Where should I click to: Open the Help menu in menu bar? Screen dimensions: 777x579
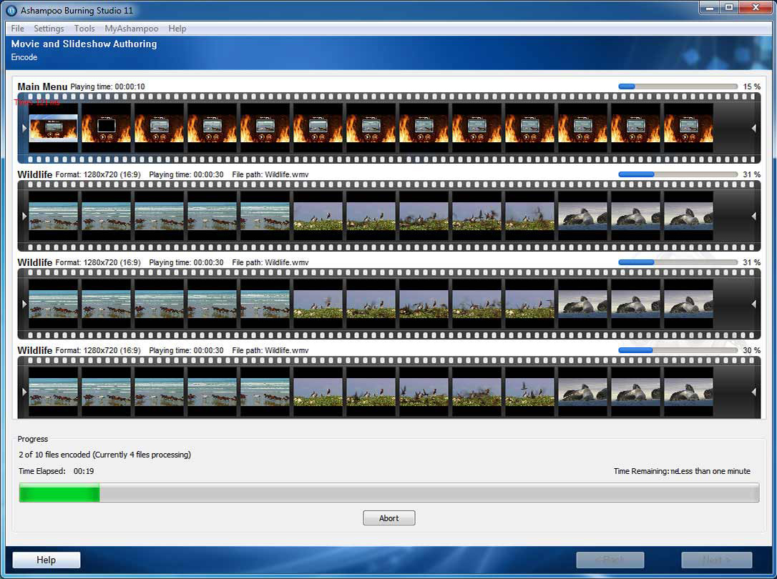[177, 29]
